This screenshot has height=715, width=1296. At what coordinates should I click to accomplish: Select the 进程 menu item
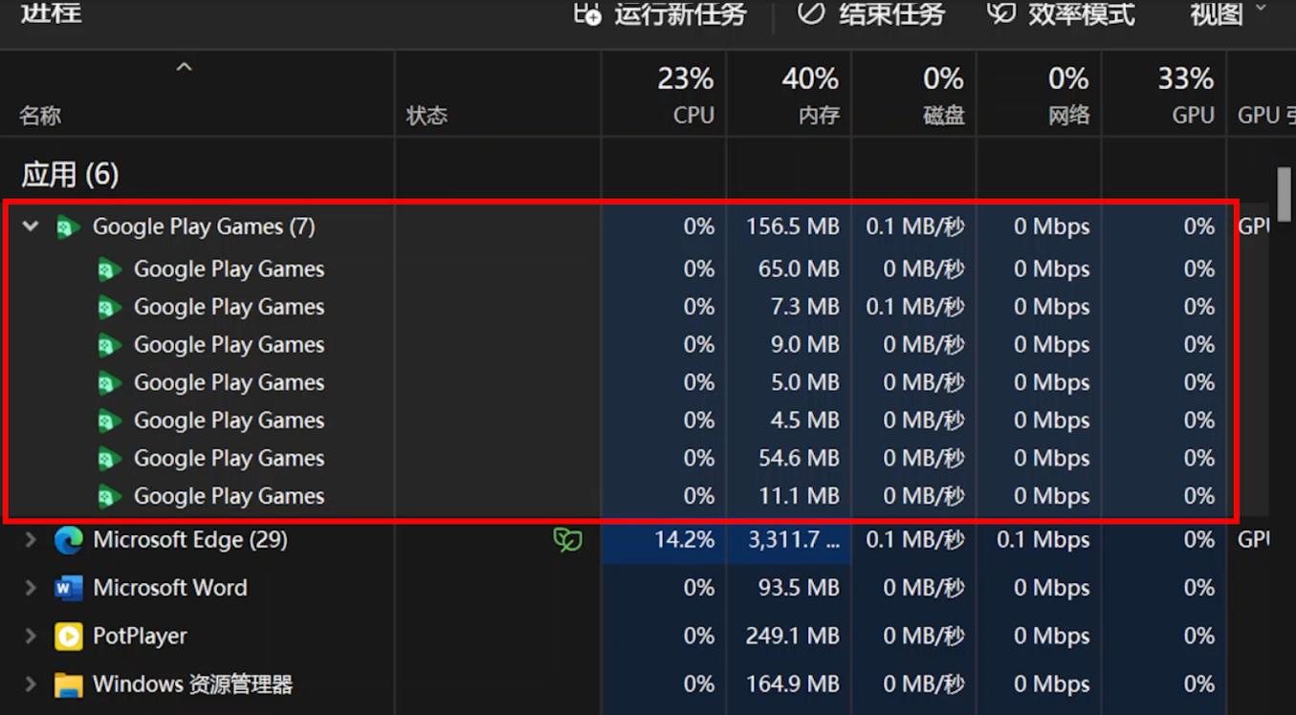pos(51,13)
